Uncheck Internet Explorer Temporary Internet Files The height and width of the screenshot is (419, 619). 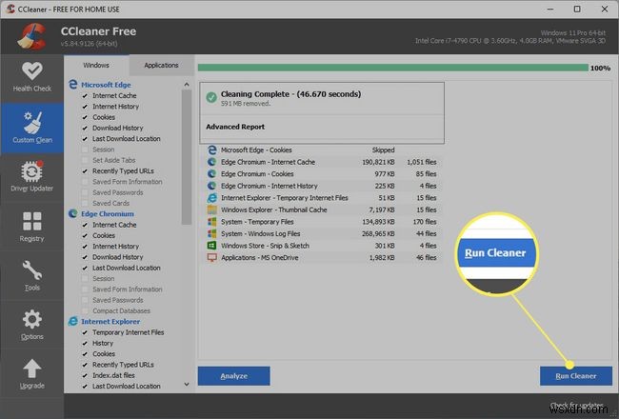tap(85, 332)
